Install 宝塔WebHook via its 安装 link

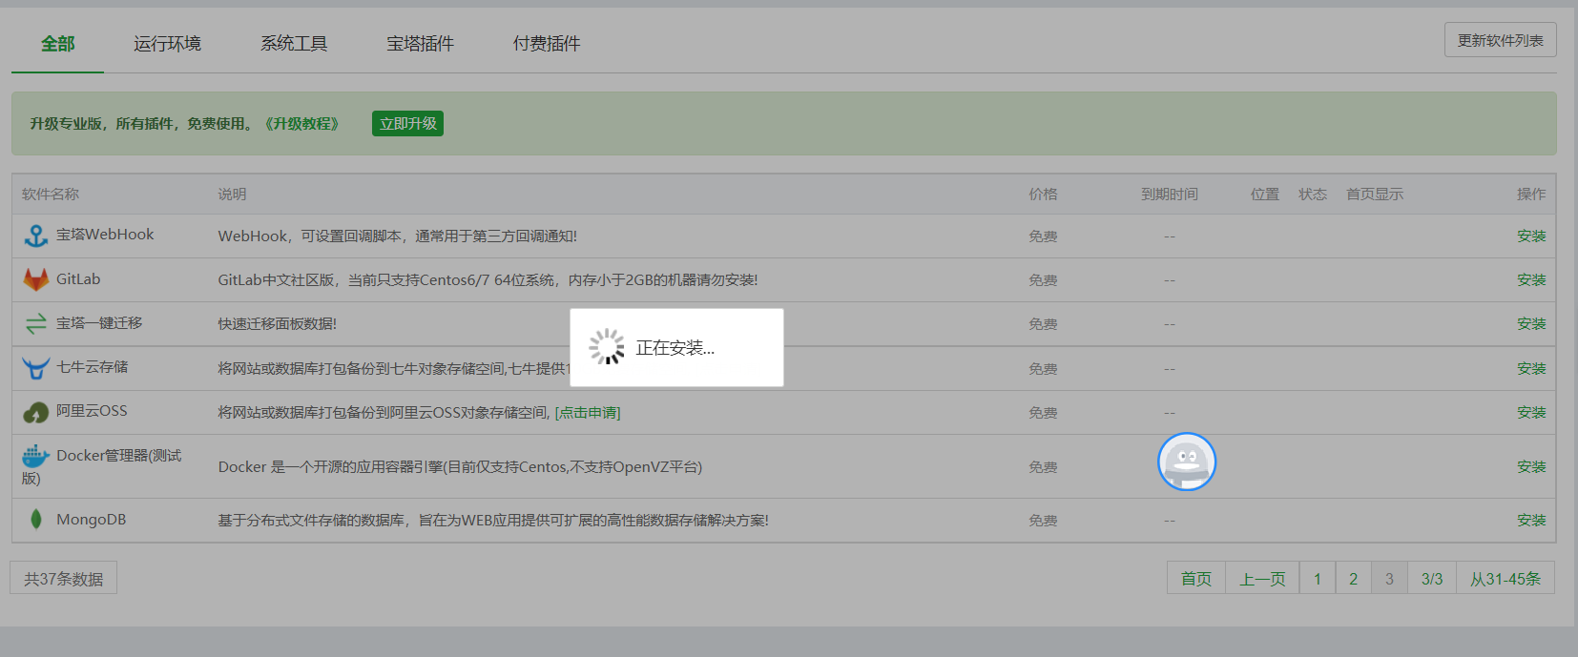[1531, 236]
